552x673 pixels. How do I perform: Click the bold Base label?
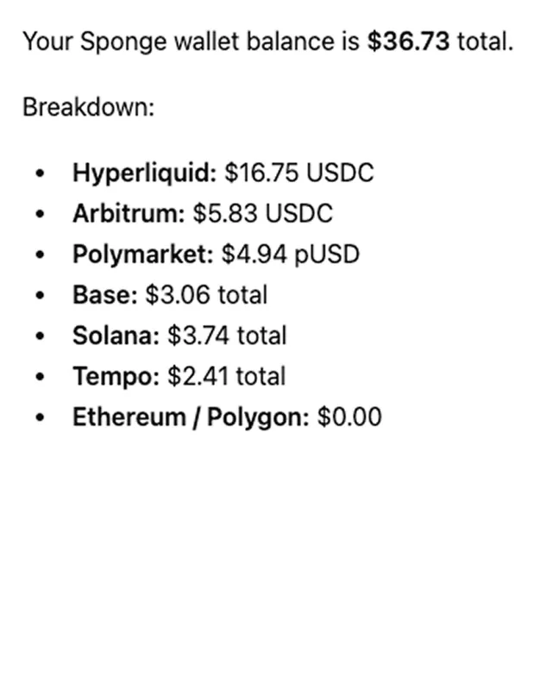(105, 295)
